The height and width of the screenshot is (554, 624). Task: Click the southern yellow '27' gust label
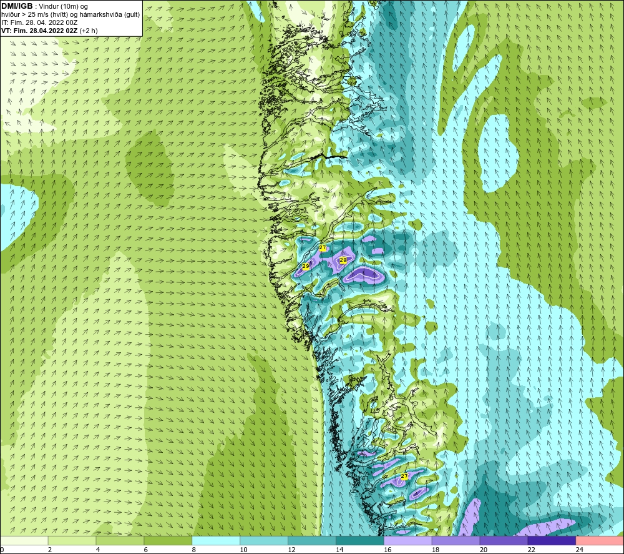[404, 476]
